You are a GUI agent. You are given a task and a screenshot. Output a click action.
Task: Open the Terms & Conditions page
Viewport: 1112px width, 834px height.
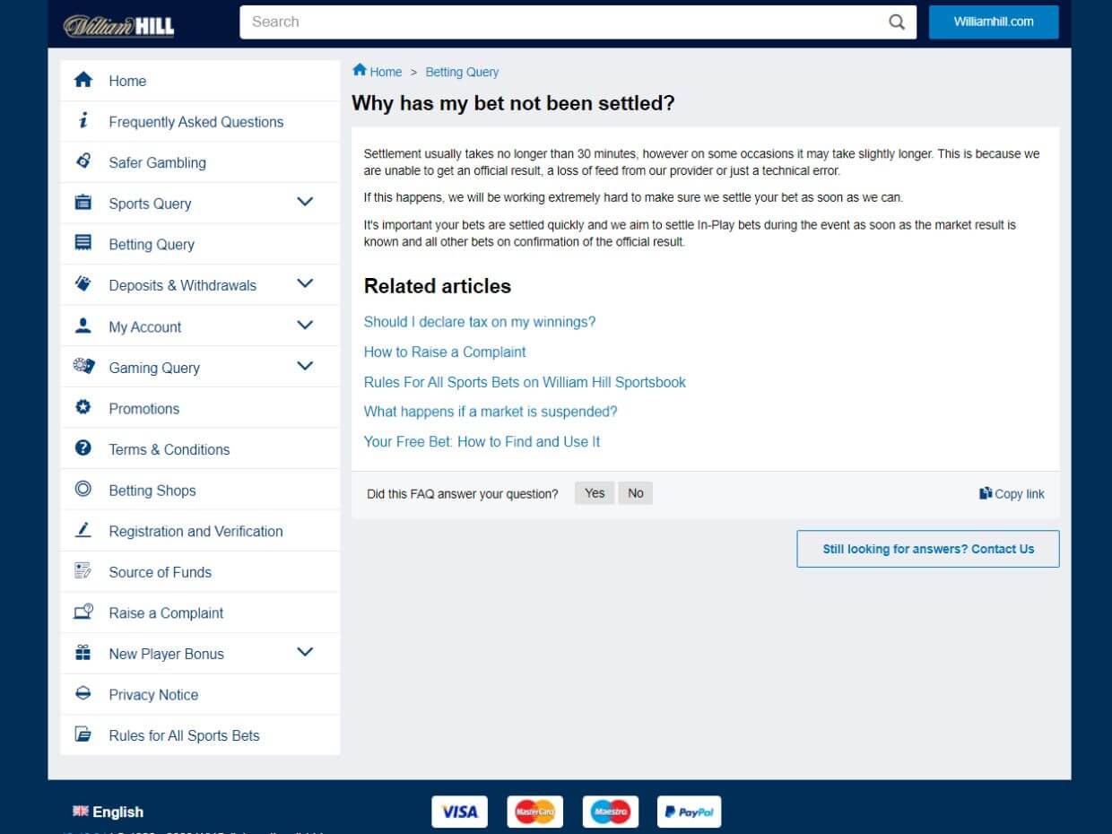pyautogui.click(x=169, y=448)
